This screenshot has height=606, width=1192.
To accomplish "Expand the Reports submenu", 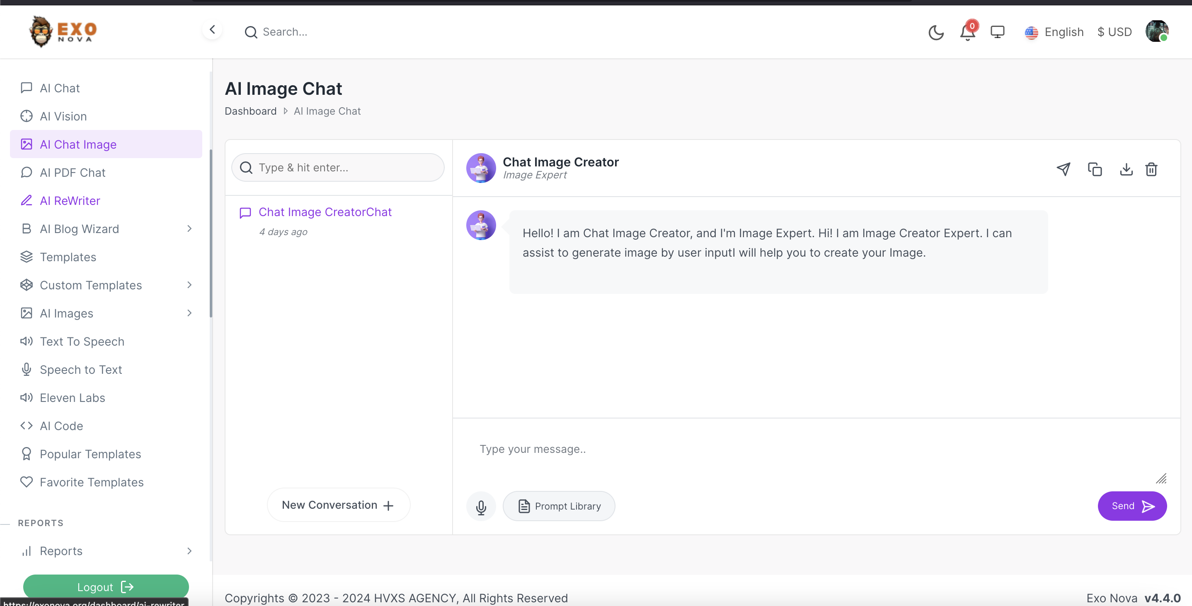I will (x=189, y=551).
